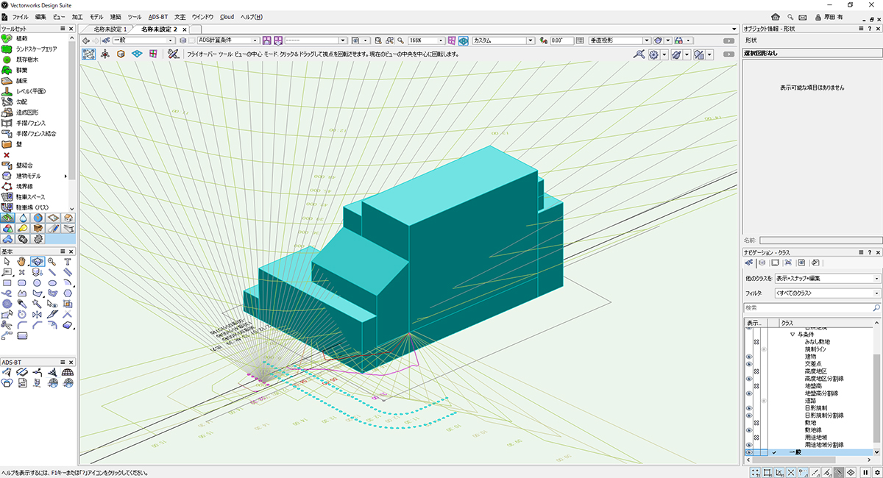Open the ADS計算条件 layer dropdown

(x=228, y=40)
